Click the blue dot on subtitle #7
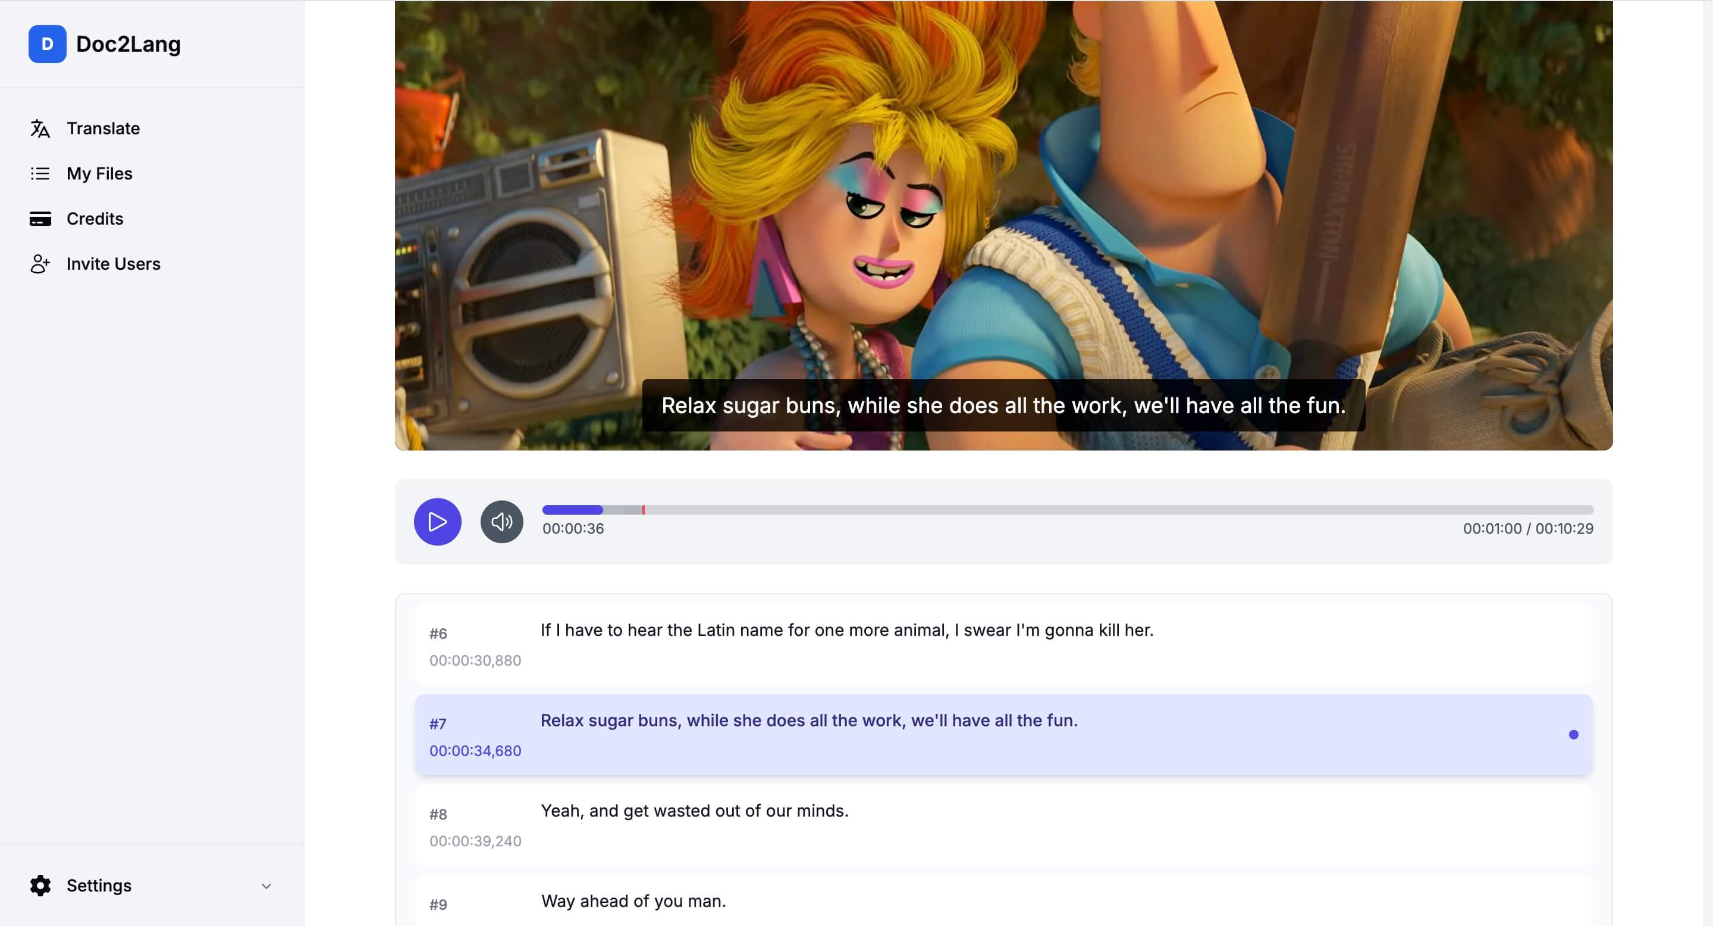Viewport: 1713px width, 926px height. click(1573, 735)
